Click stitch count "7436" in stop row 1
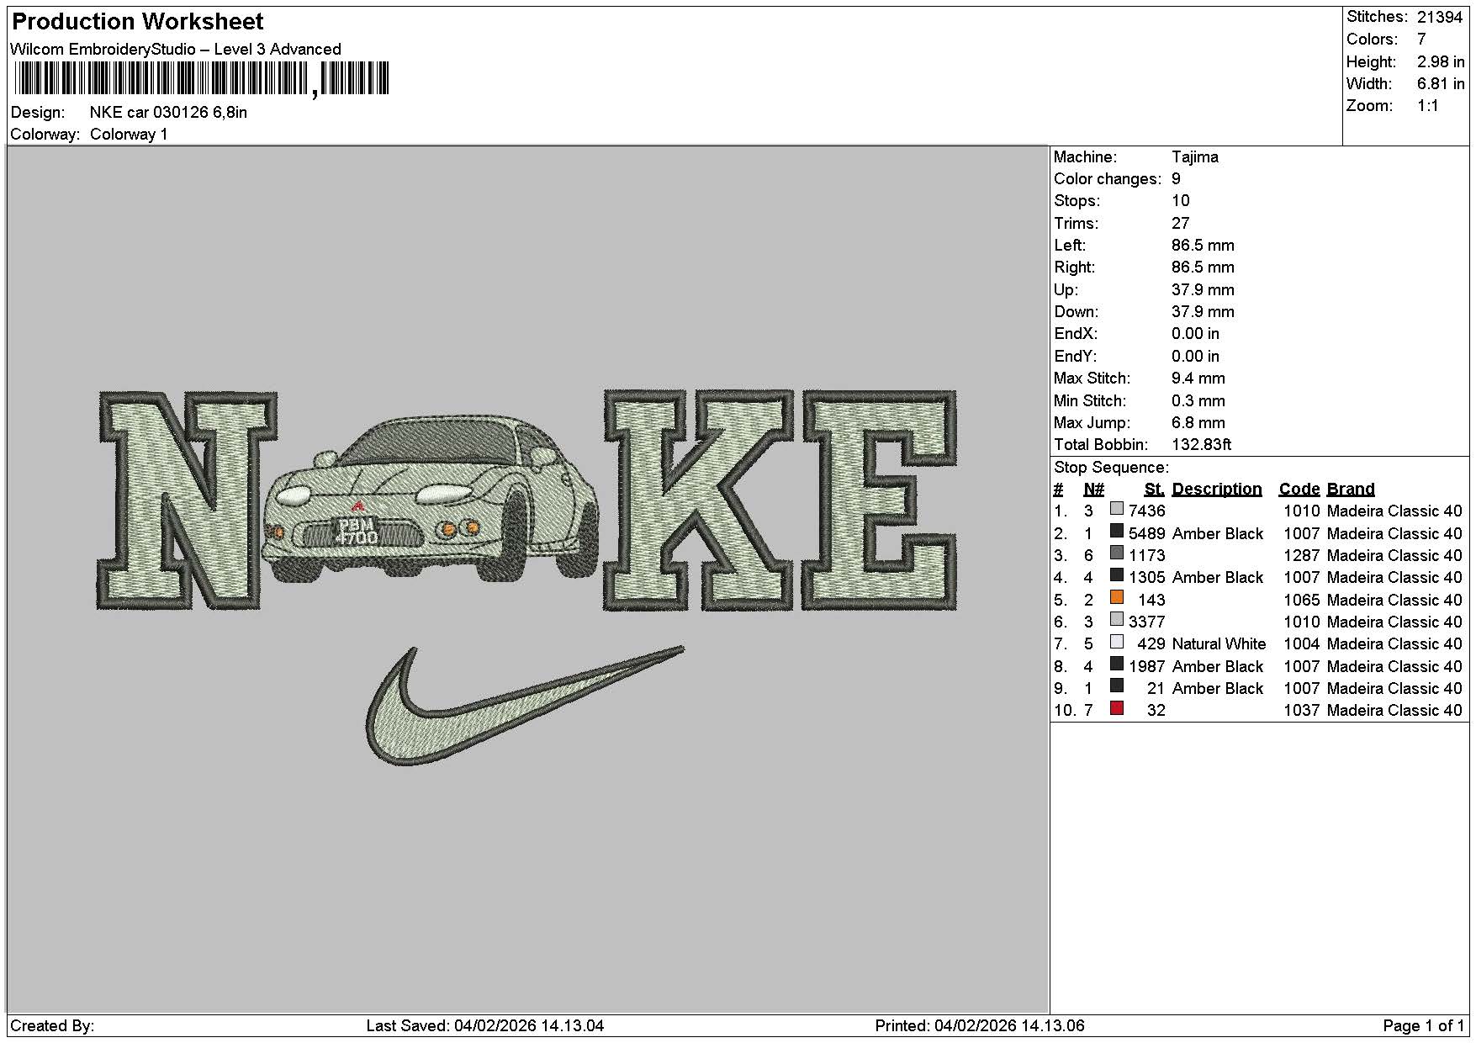1476x1043 pixels. [1147, 511]
